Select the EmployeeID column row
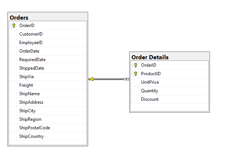 pos(48,43)
